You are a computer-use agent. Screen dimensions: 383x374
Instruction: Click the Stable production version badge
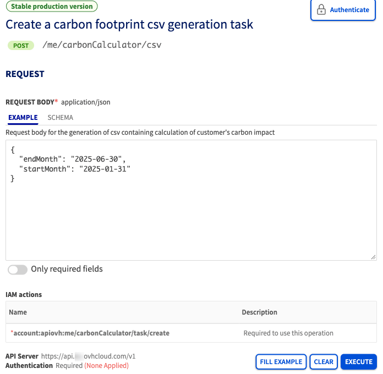click(x=52, y=6)
